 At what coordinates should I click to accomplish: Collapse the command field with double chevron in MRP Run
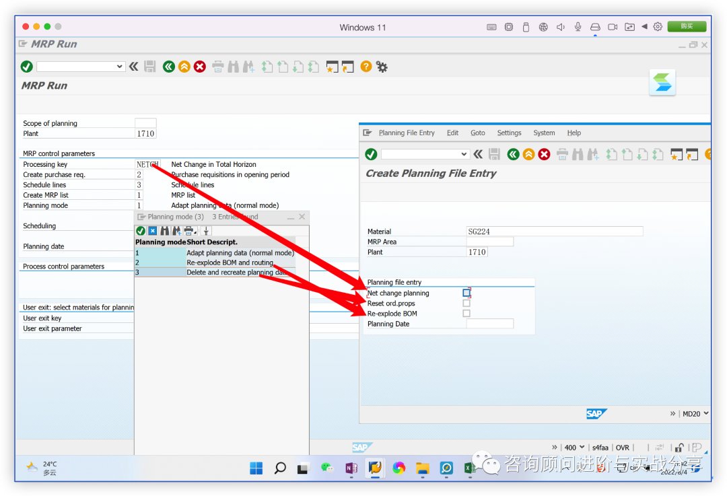[x=134, y=67]
